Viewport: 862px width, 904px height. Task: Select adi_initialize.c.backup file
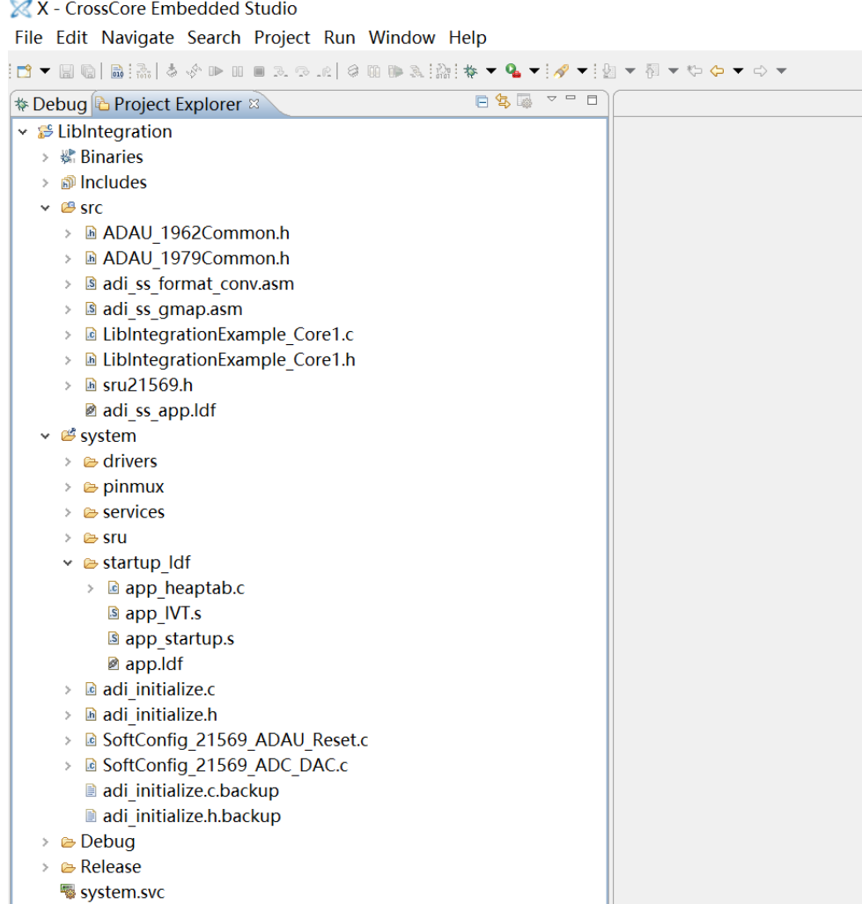point(191,791)
